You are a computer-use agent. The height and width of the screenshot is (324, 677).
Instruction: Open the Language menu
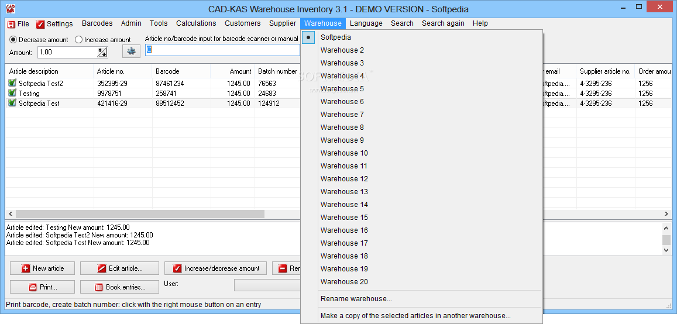[366, 23]
